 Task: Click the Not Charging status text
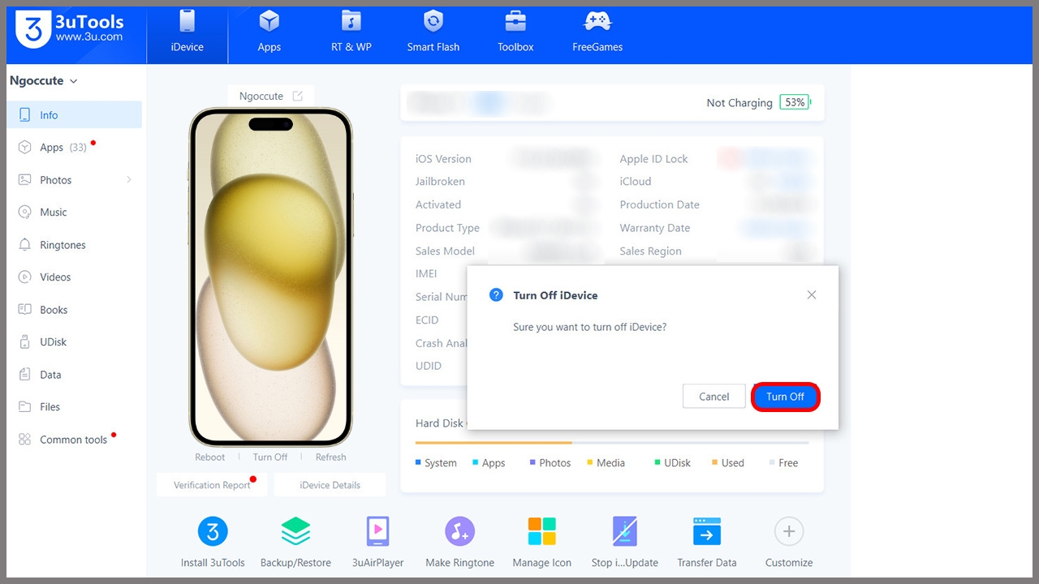[x=739, y=103]
